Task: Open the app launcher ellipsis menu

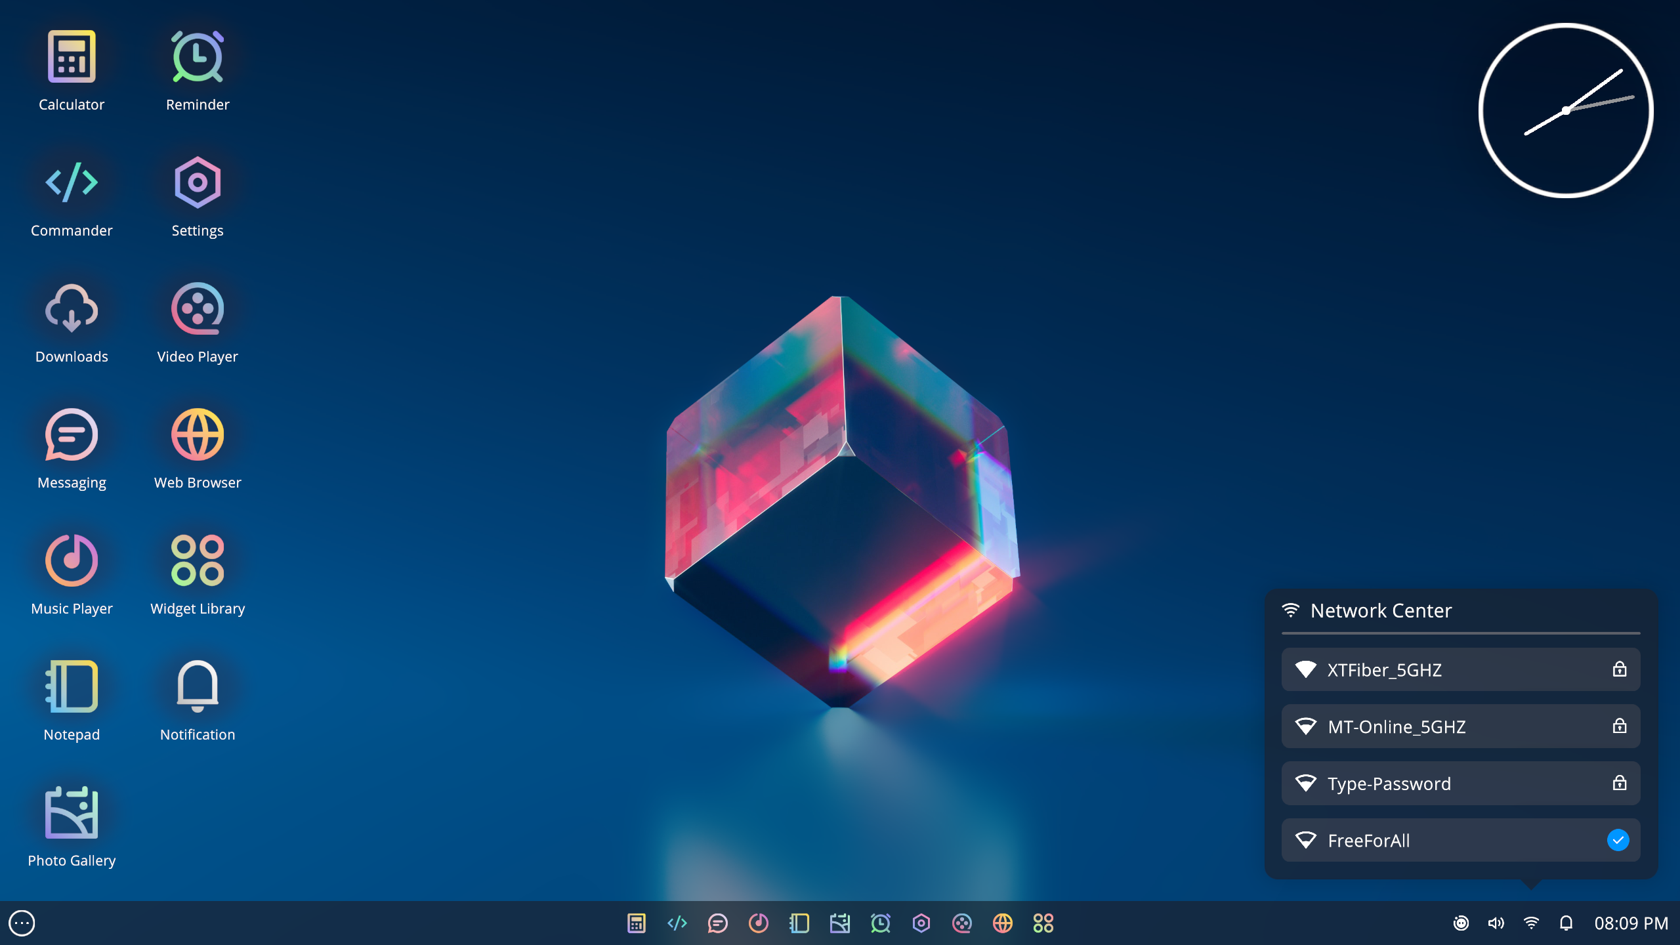Action: point(22,923)
